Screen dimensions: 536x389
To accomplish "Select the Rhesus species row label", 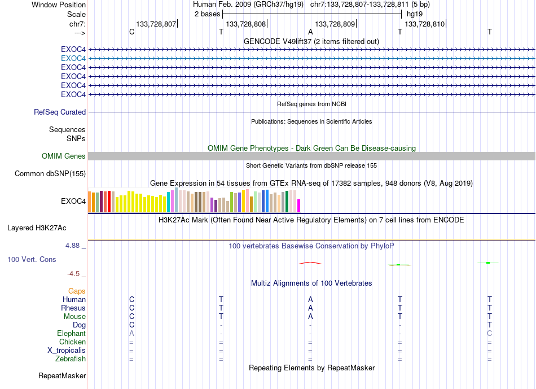I will pyautogui.click(x=73, y=308).
